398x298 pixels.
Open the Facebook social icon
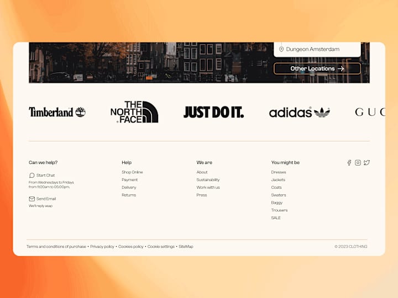pyautogui.click(x=349, y=163)
